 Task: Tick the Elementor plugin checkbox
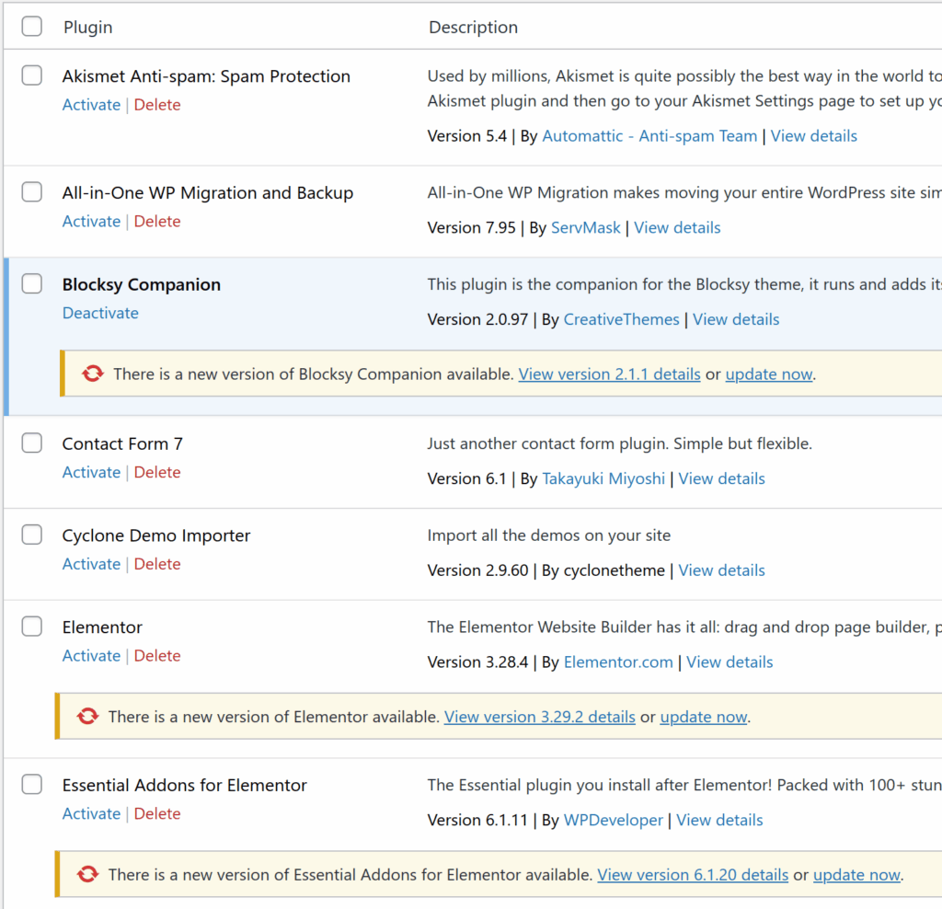(x=32, y=627)
